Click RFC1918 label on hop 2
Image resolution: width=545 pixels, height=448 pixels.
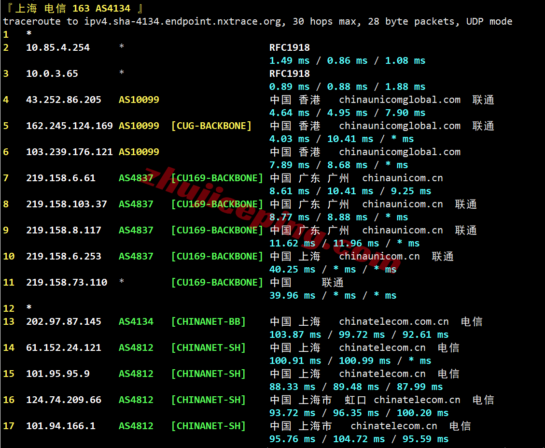tap(290, 48)
